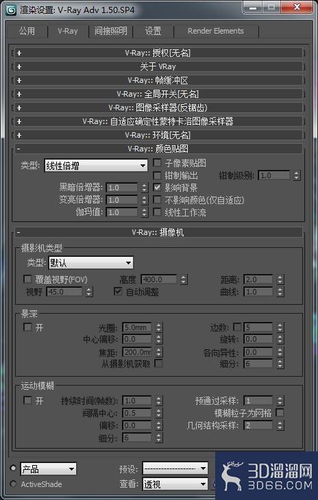This screenshot has height=500, width=318.
Task: Expand the 关于 VRay rollout
Action: click(x=158, y=66)
